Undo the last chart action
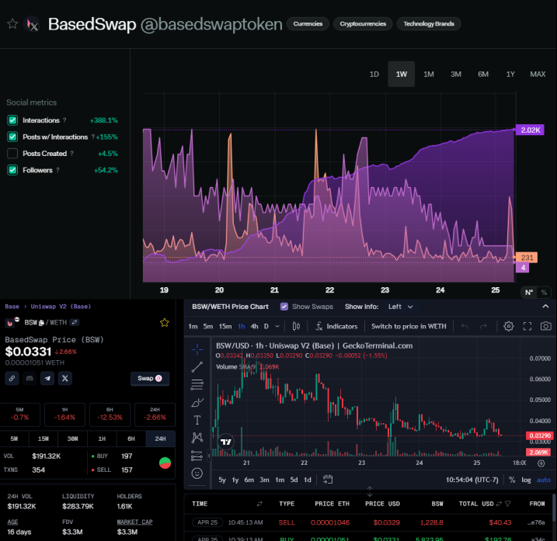Image resolution: width=557 pixels, height=541 pixels. point(465,326)
